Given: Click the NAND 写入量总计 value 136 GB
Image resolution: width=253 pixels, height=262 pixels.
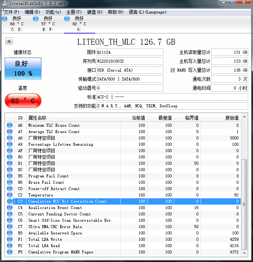Looking at the screenshot, I should tap(230, 70).
